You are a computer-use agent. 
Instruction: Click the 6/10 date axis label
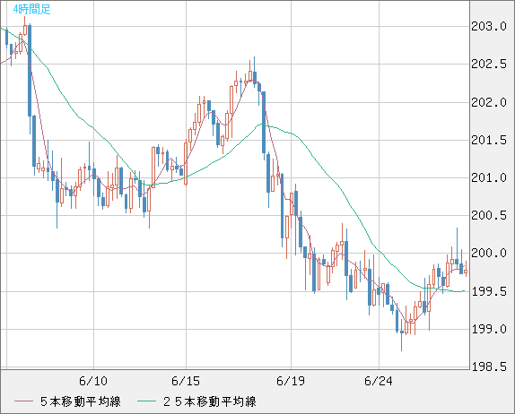coord(93,381)
